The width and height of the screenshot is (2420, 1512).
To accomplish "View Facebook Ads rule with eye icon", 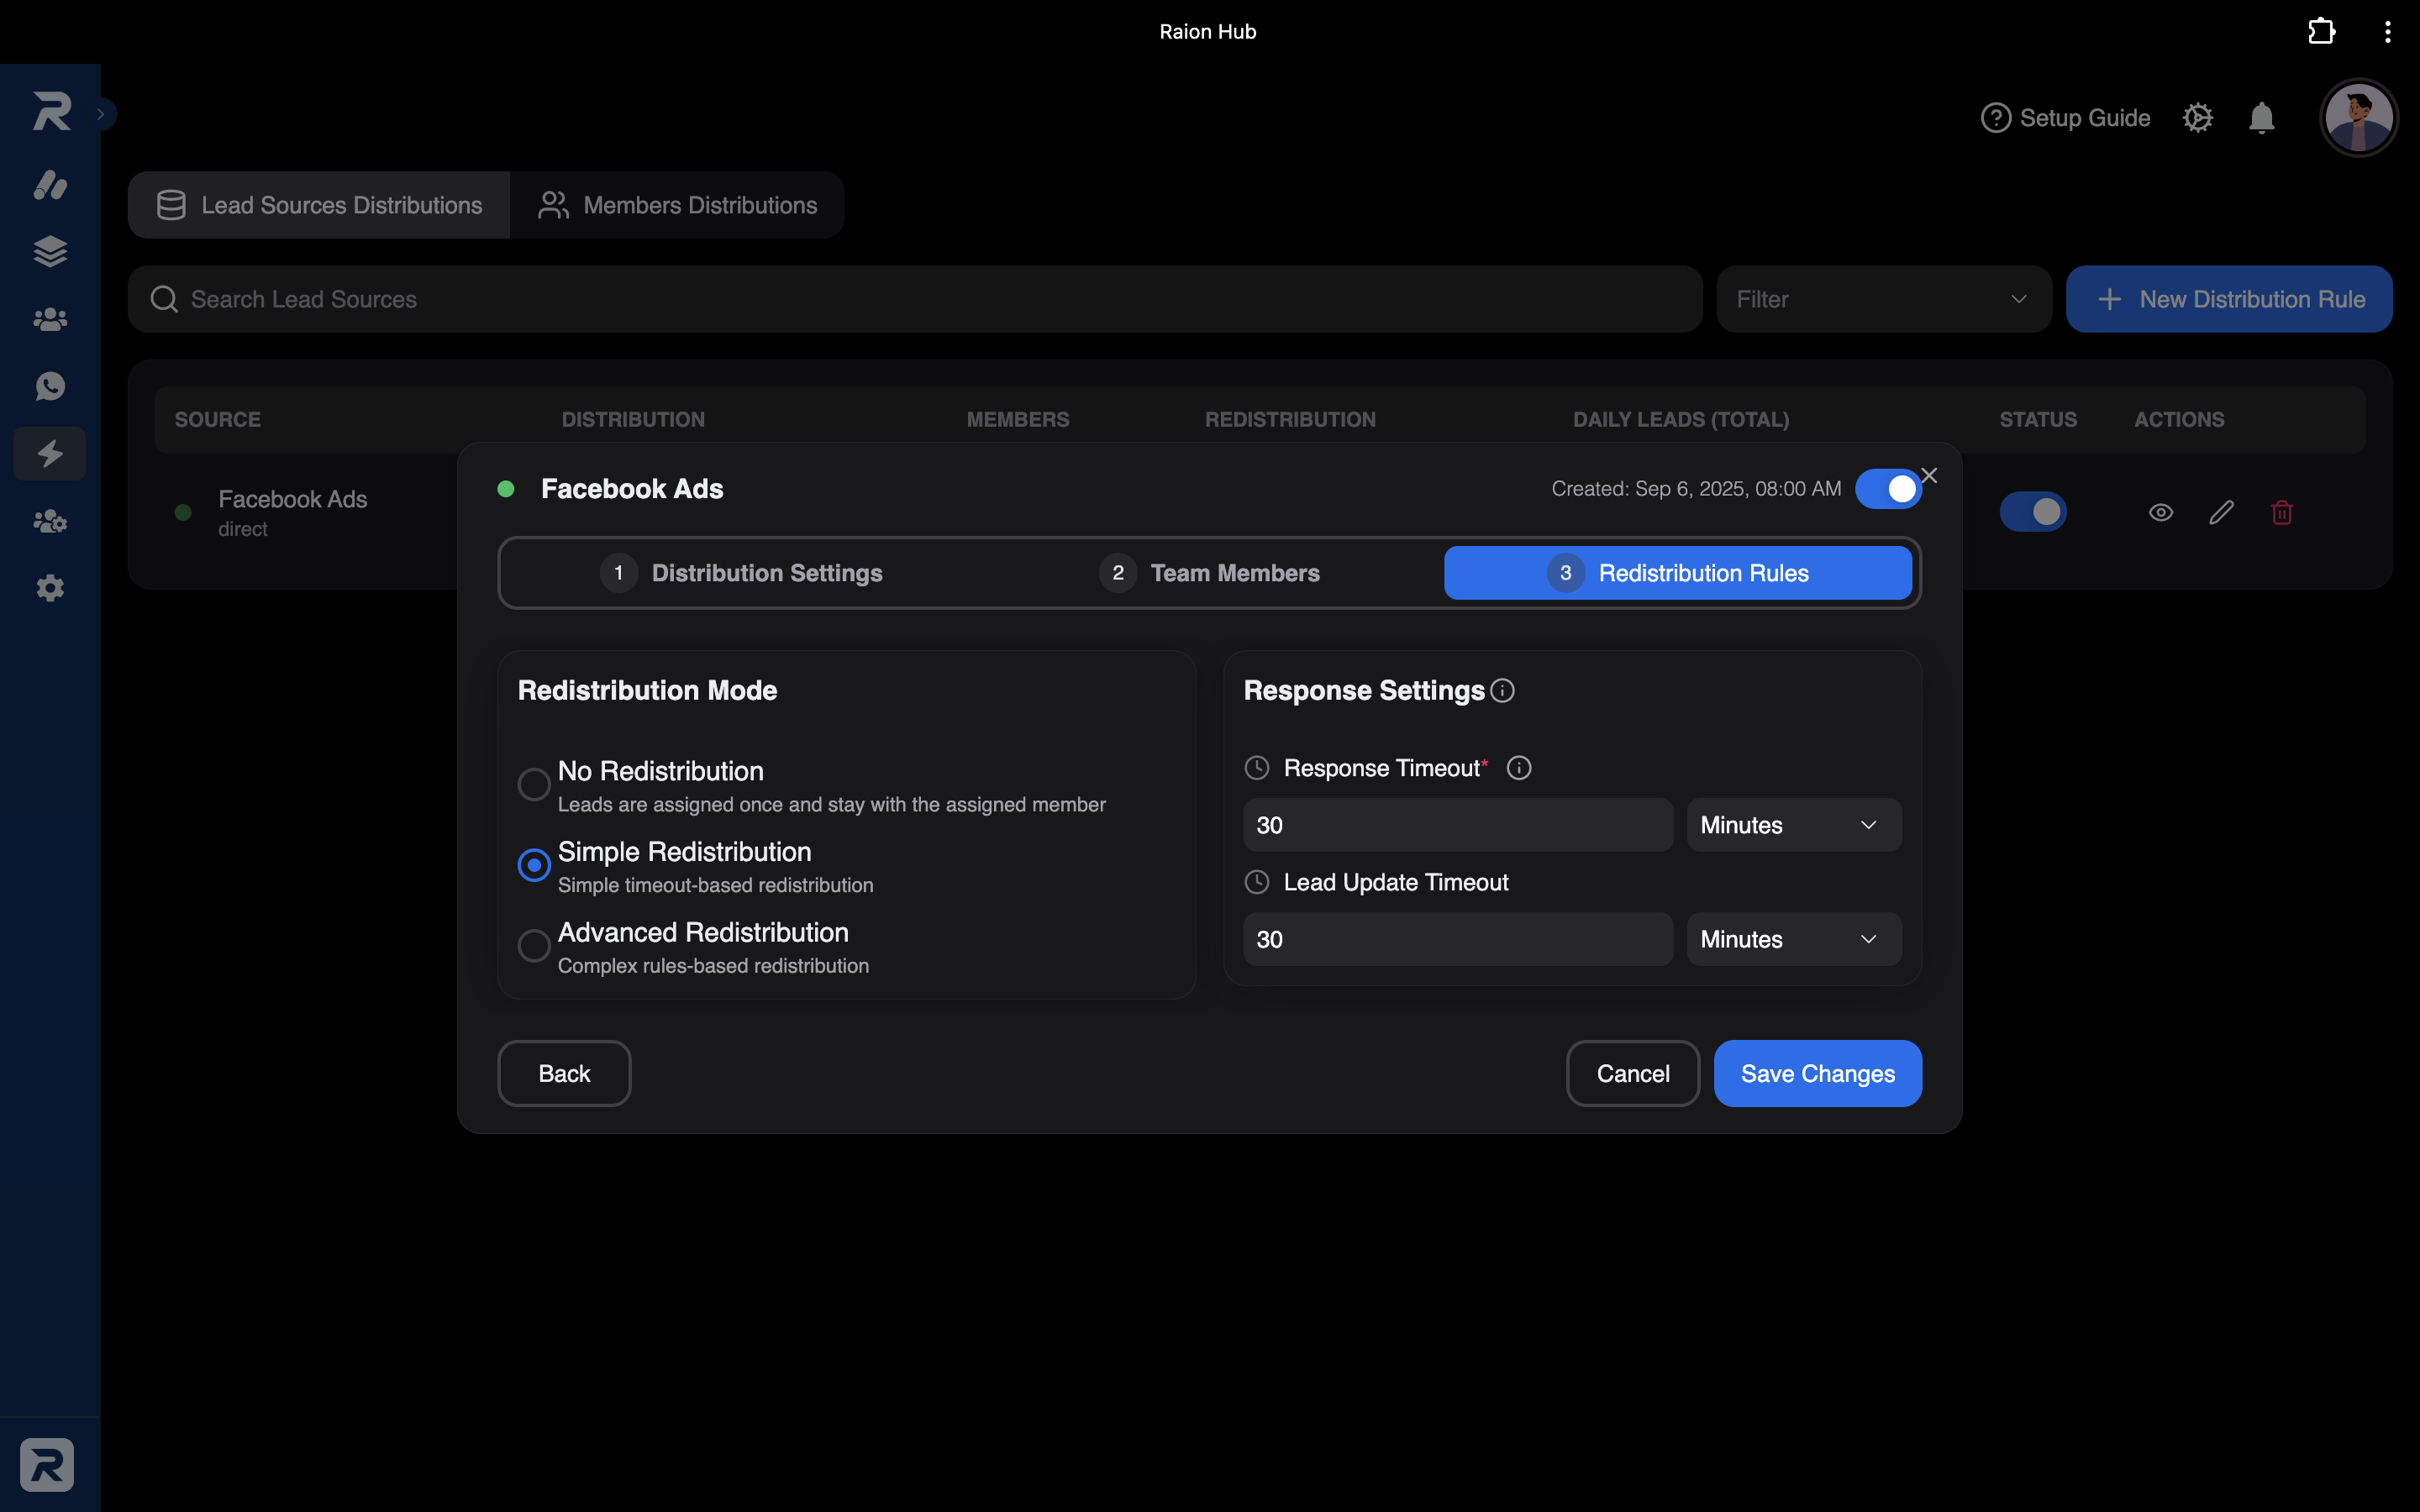I will point(2160,513).
